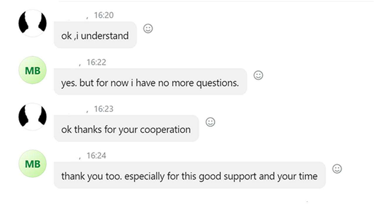Click the 16:22 timestamp

coord(96,62)
